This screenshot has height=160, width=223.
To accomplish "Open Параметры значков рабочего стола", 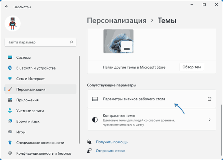I will pyautogui.click(x=151, y=99).
